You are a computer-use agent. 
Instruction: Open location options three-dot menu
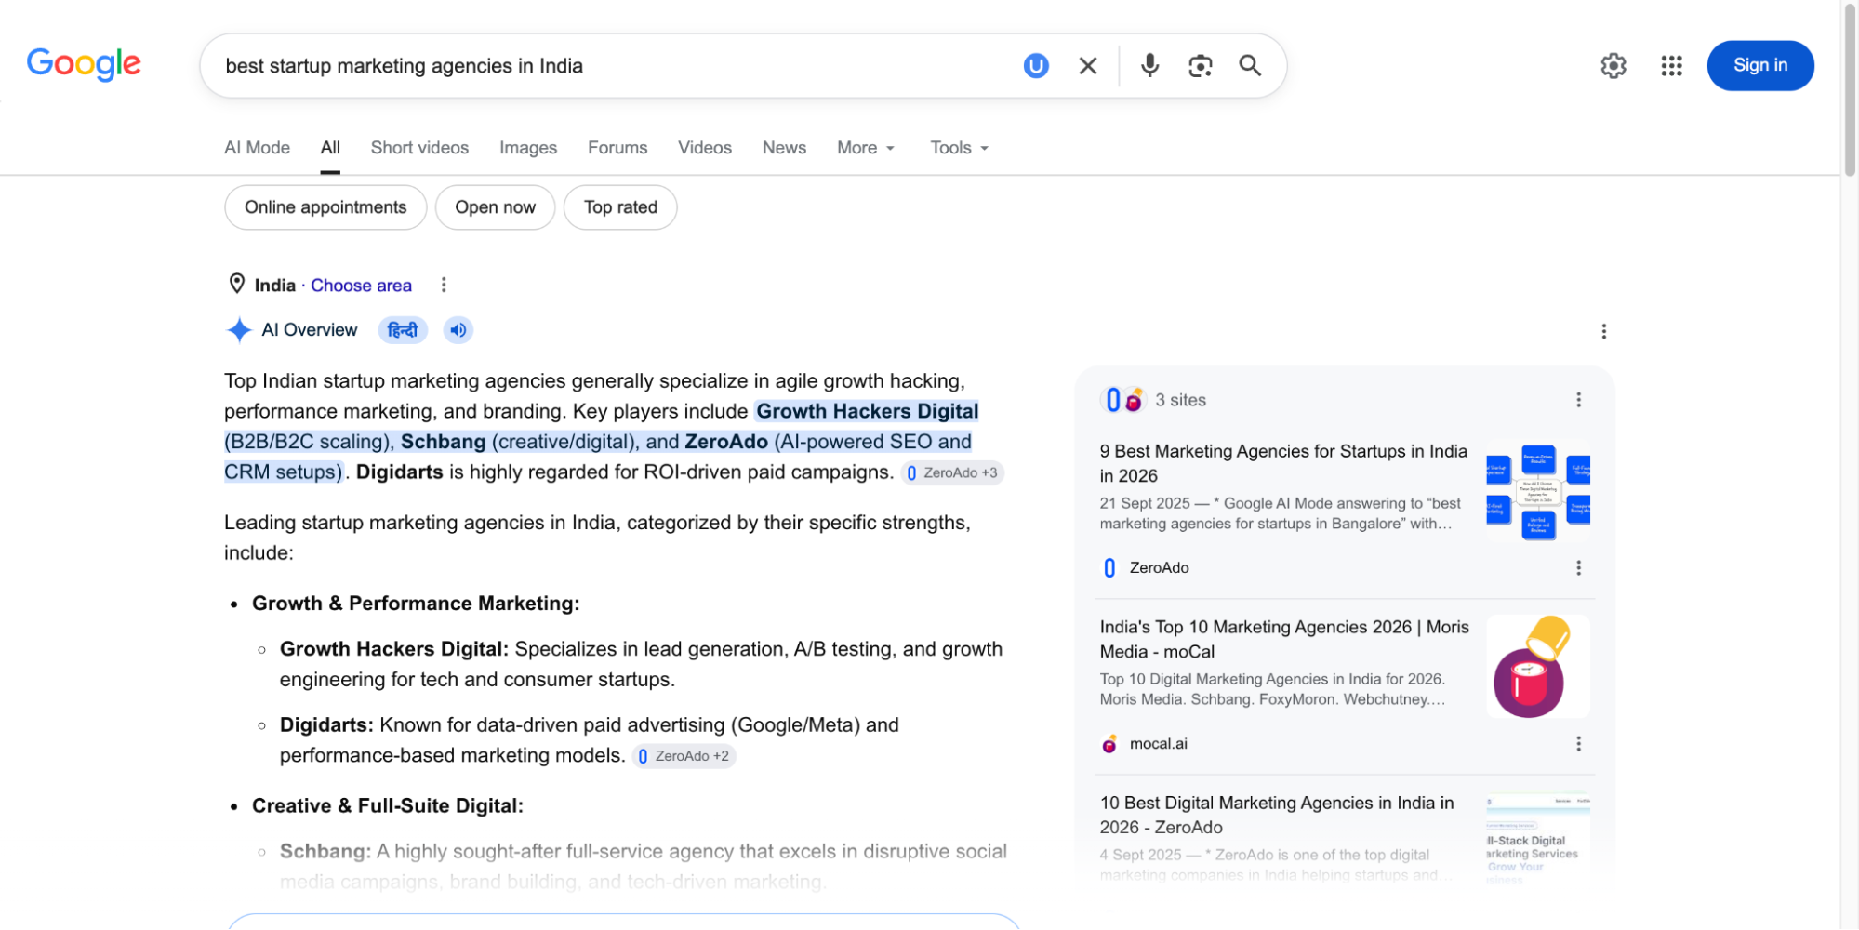[x=444, y=285]
